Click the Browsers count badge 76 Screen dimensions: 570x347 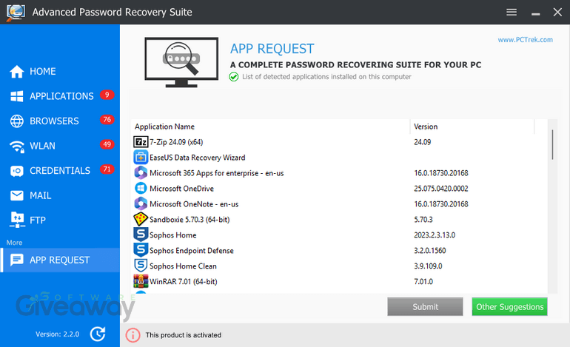(x=107, y=120)
